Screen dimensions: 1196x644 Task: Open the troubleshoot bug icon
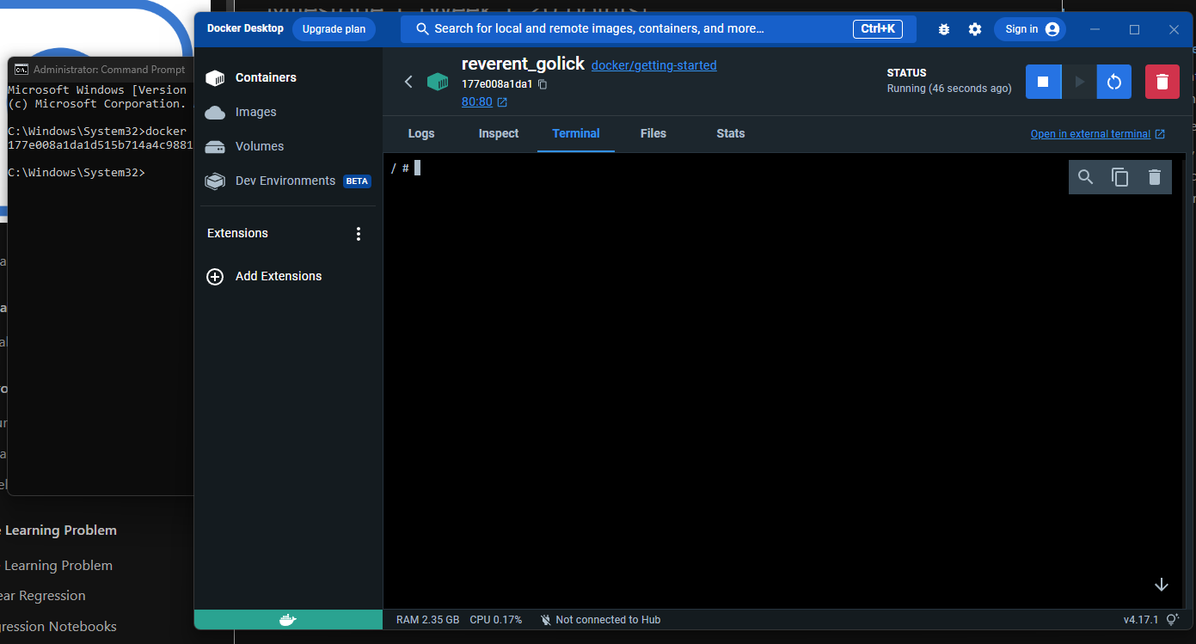944,29
